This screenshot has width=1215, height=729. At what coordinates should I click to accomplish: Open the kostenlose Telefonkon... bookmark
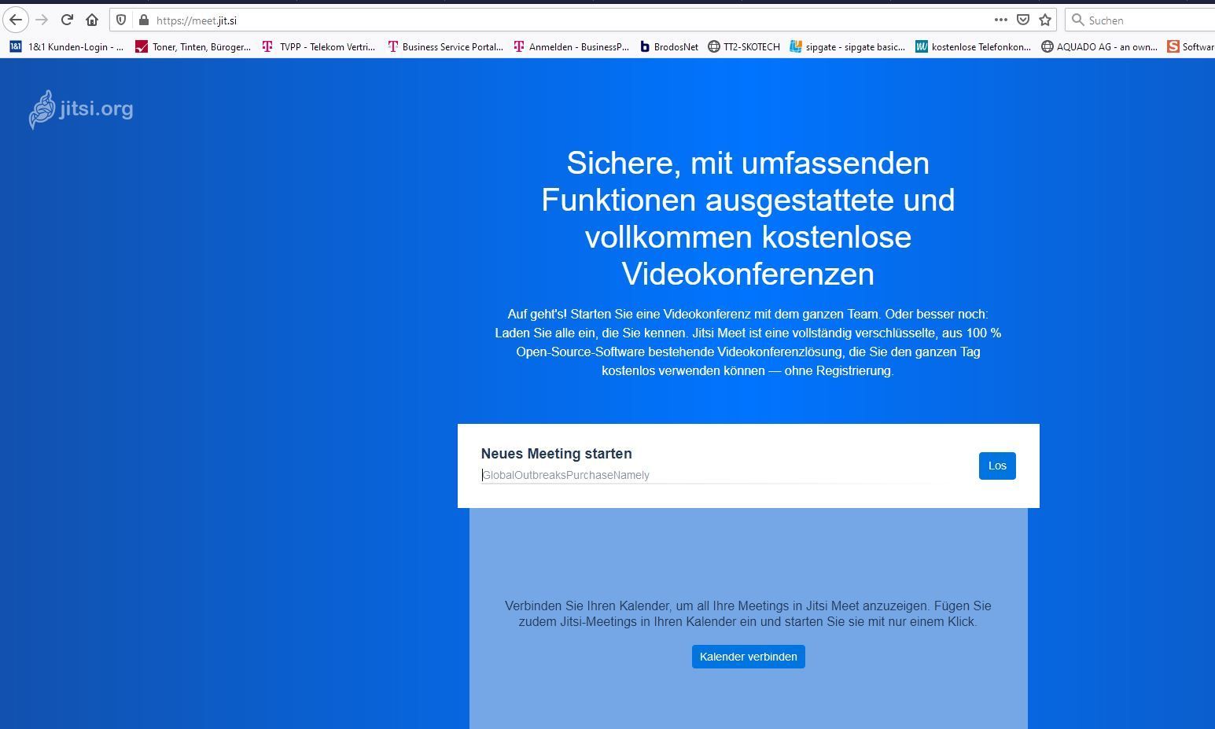[x=973, y=46]
